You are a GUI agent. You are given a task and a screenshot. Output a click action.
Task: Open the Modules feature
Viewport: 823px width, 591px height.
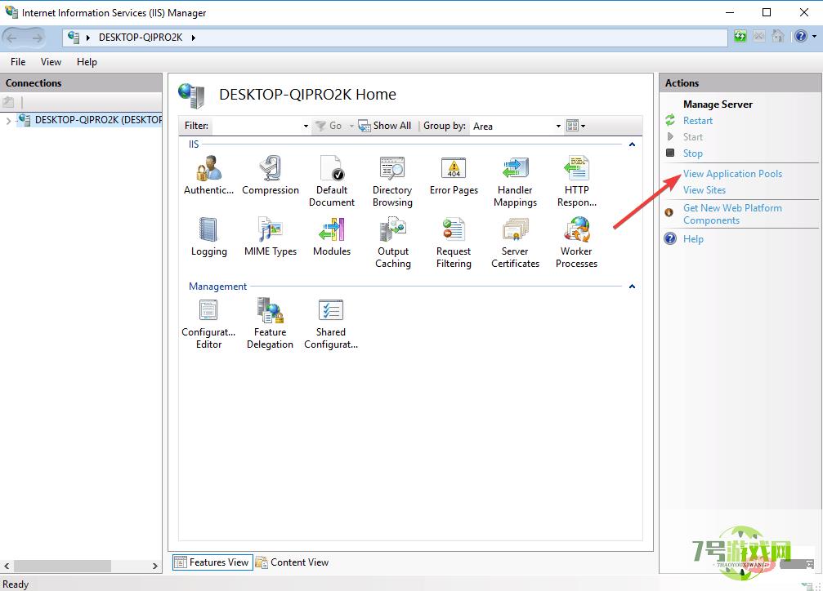[x=332, y=237]
